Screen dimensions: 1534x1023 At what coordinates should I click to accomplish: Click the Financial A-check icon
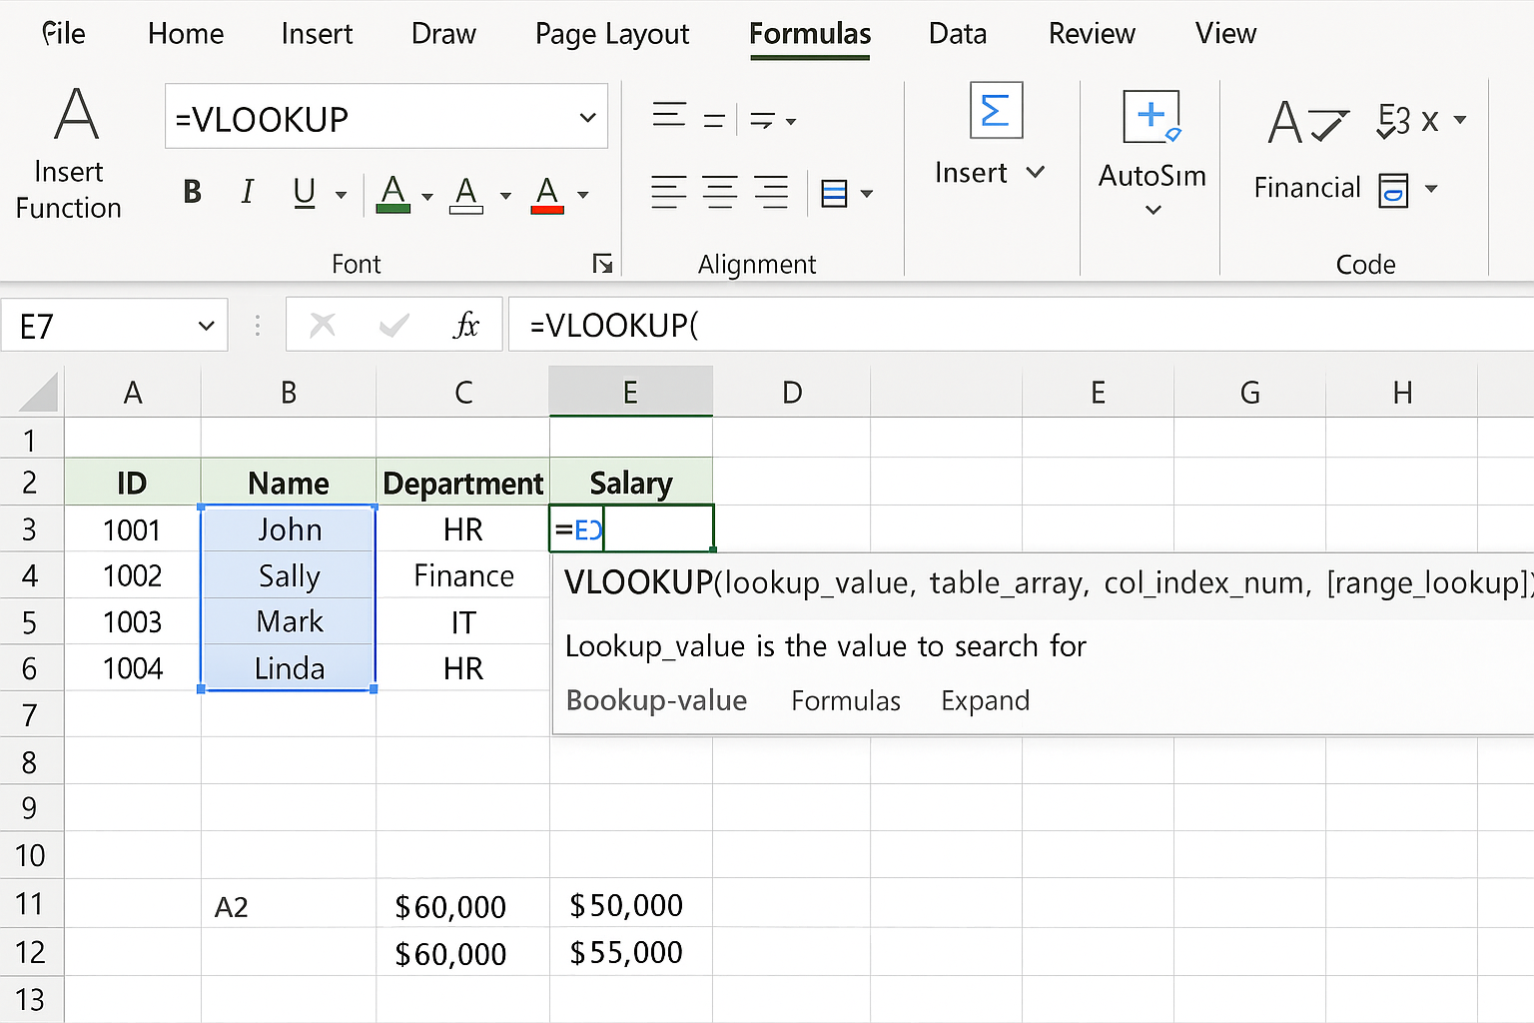click(x=1308, y=123)
